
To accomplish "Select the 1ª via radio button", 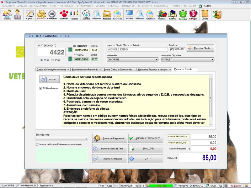I will [x=42, y=60].
